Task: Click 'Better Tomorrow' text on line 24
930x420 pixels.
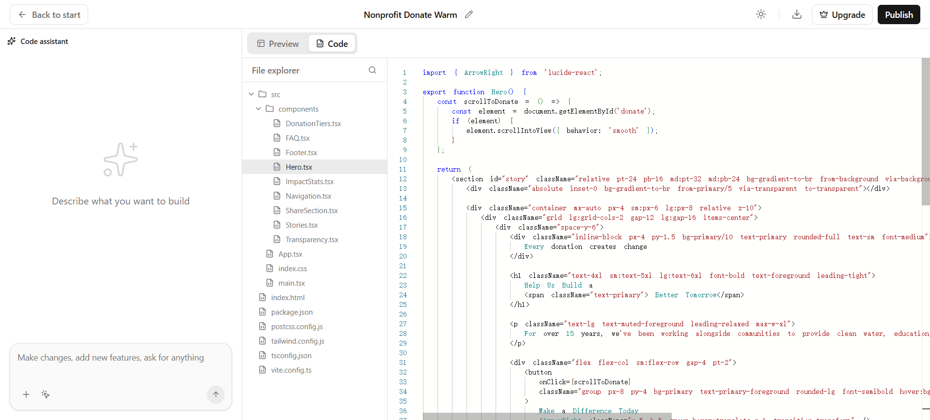Action: [686, 295]
